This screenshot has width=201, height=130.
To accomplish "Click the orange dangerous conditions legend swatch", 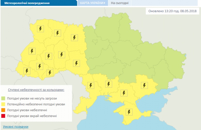I will pyautogui.click(x=3, y=110).
